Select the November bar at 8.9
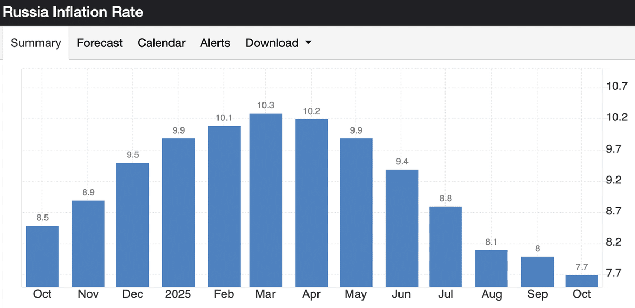635x308 pixels. click(x=88, y=244)
